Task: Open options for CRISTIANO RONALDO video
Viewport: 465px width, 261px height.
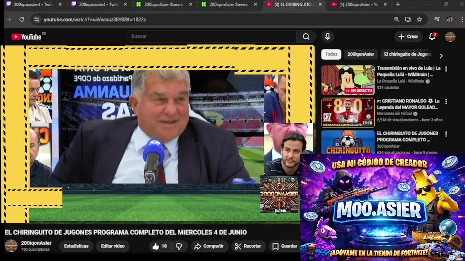Action: click(446, 102)
